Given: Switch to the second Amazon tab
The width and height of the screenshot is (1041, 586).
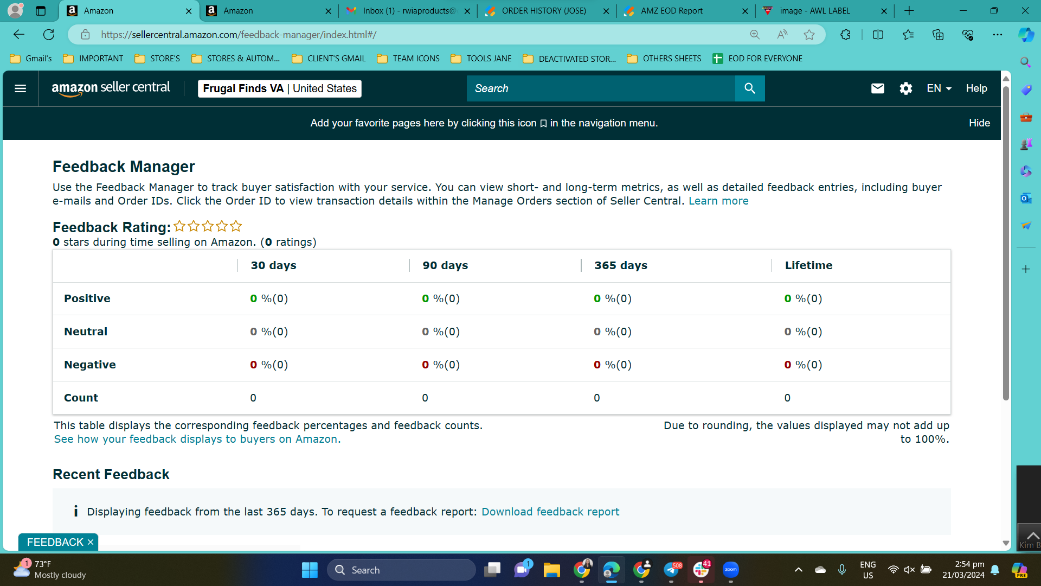Looking at the screenshot, I should [x=269, y=11].
